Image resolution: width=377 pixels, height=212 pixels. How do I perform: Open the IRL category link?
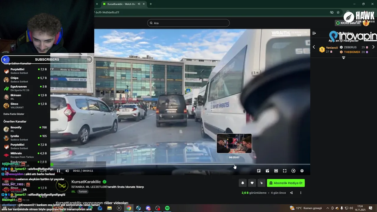point(73,191)
